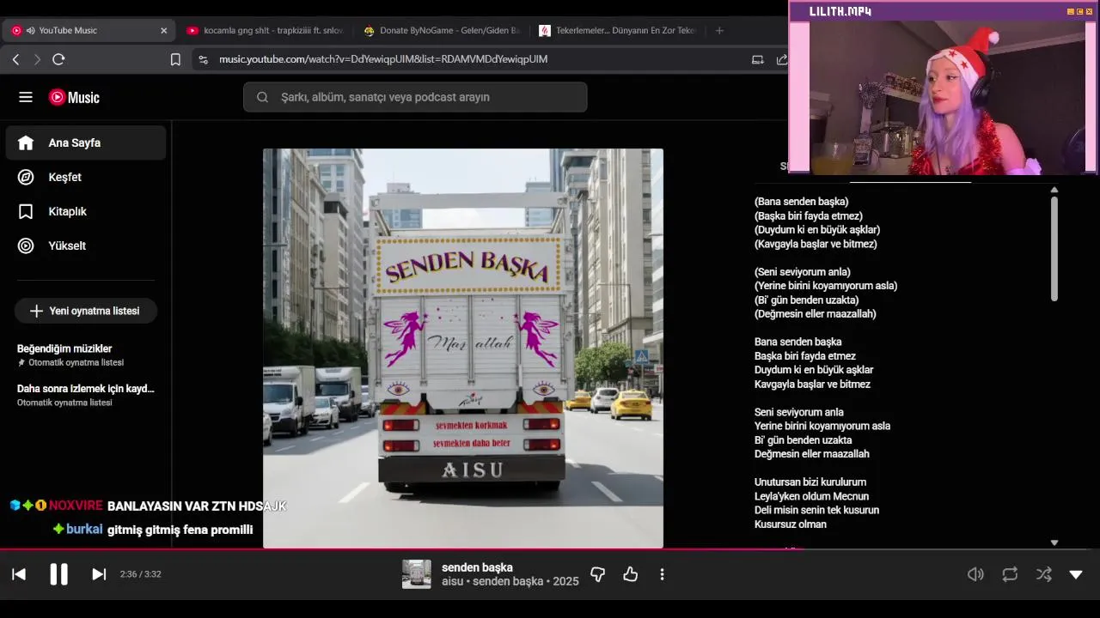Go back in browser history
The image size is (1100, 618).
[15, 59]
